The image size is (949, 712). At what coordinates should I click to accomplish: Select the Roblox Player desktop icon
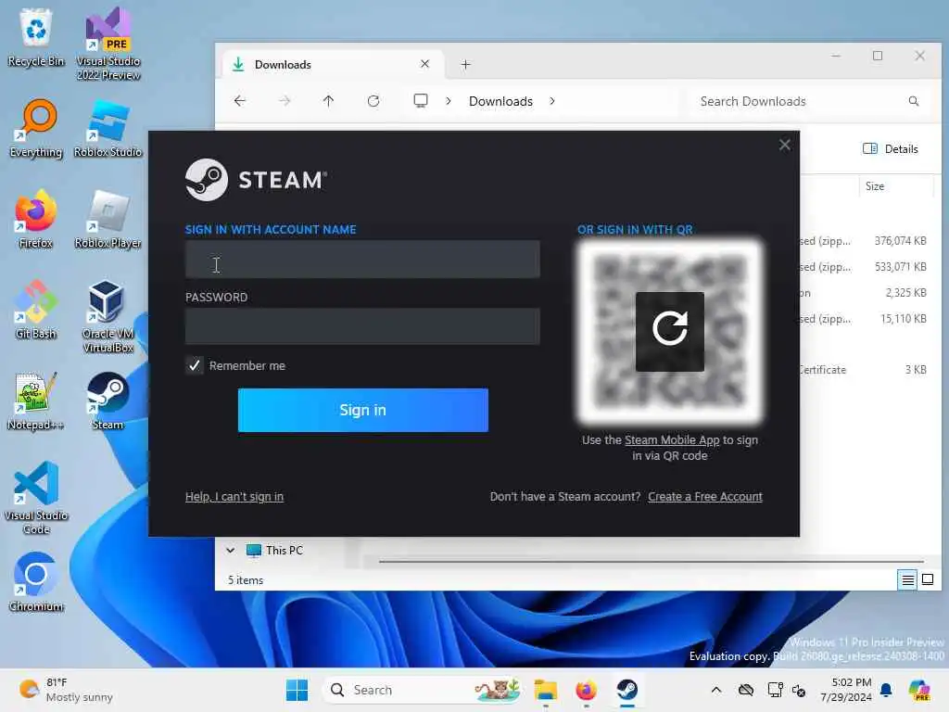pyautogui.click(x=108, y=219)
